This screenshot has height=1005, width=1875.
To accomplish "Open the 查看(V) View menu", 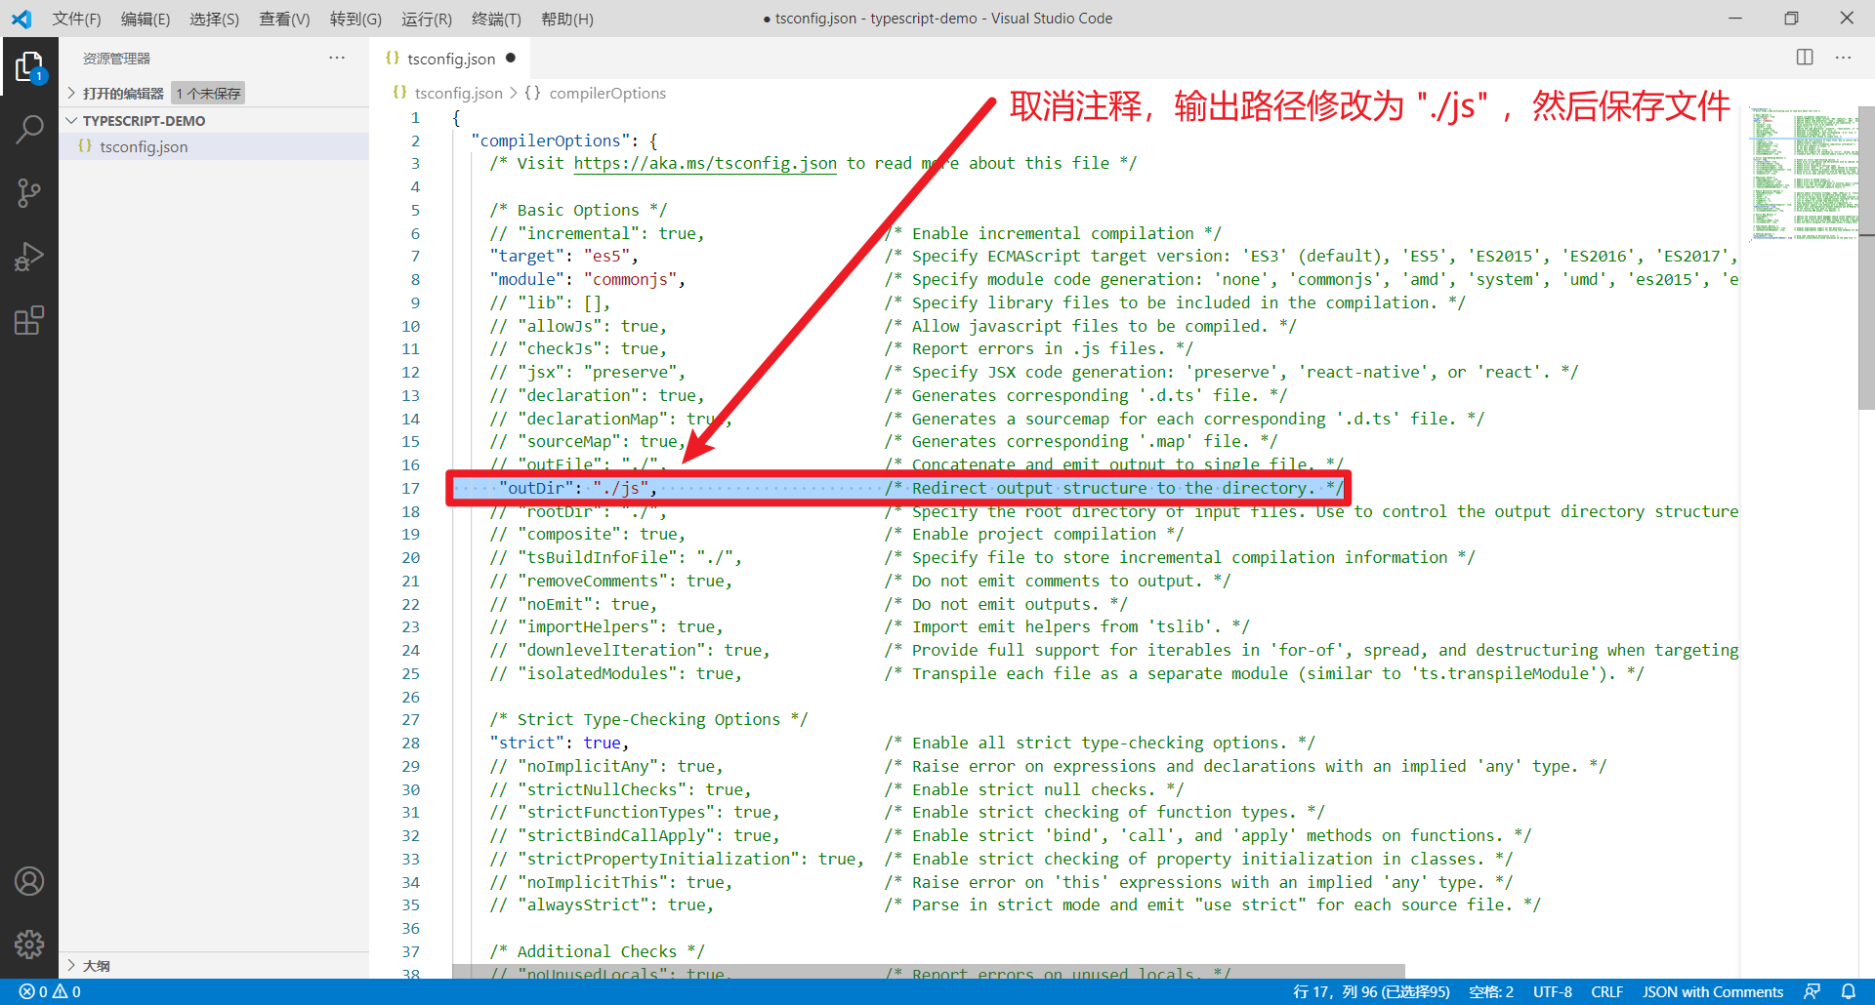I will (x=284, y=19).
